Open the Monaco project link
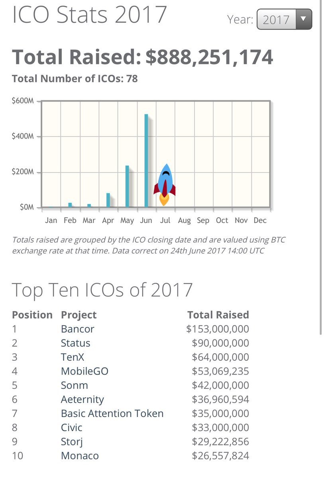Viewport: 324px width, 478px height. (x=80, y=456)
